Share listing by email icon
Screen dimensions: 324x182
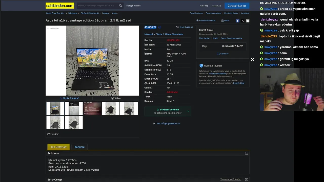[x=248, y=21]
